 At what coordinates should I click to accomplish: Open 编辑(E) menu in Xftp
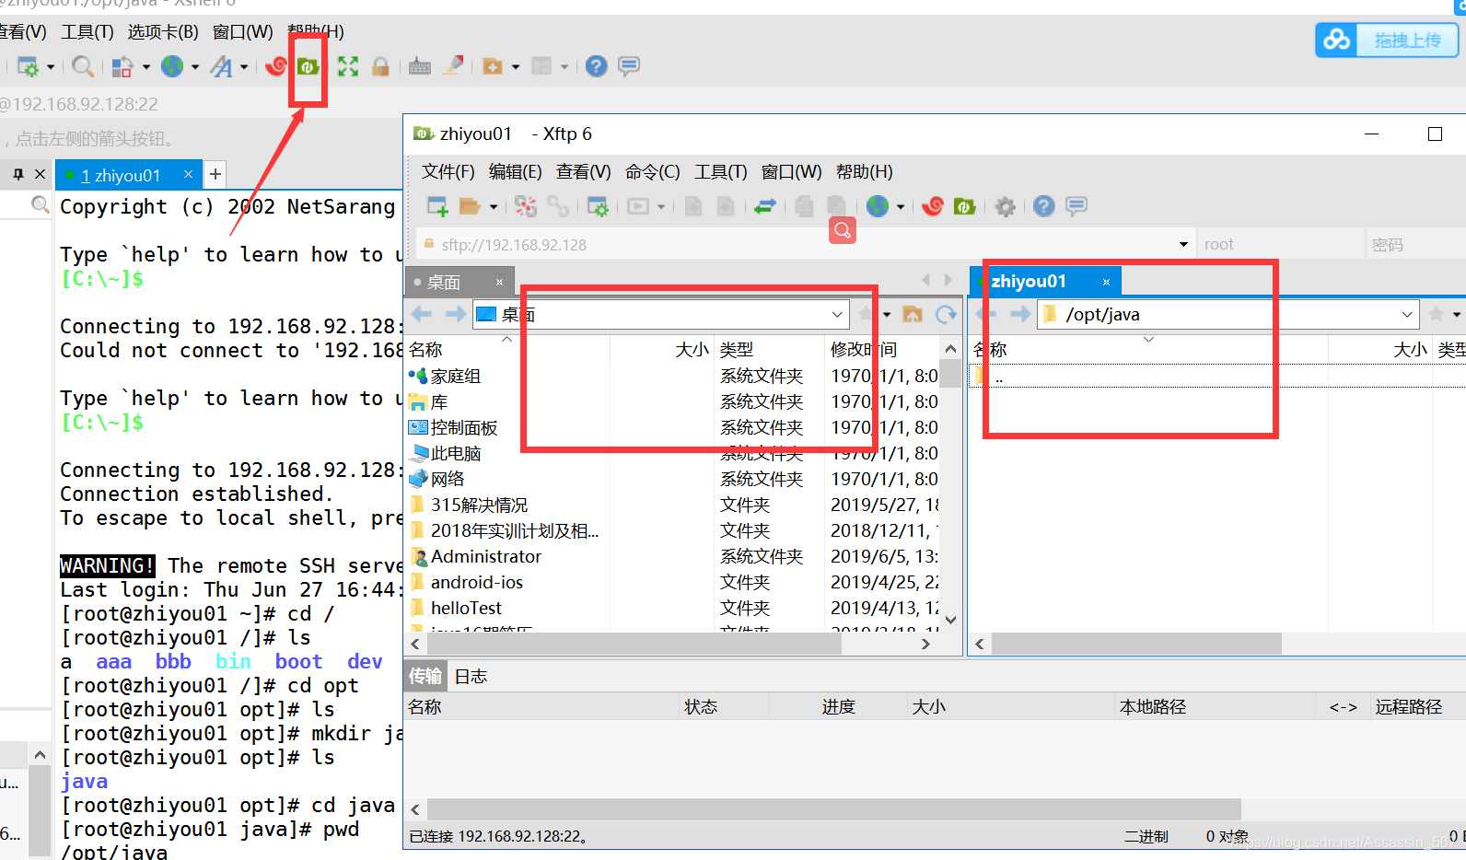[x=515, y=172]
